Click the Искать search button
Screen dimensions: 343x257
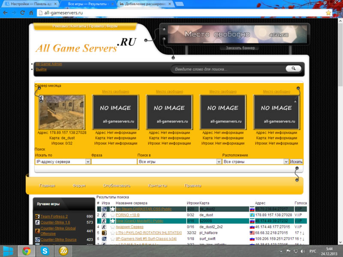click(x=296, y=161)
